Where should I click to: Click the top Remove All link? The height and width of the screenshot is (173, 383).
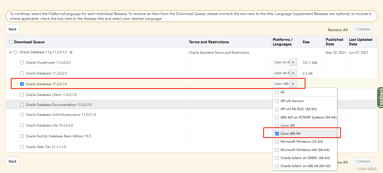[338, 30]
